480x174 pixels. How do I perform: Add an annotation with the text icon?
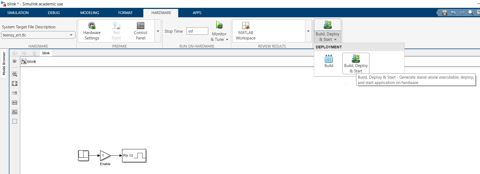point(15,102)
